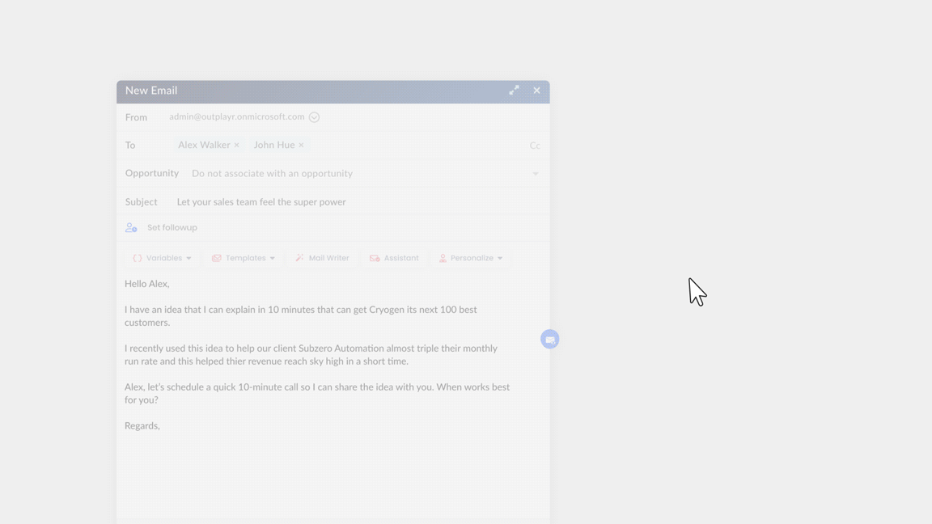Remove John Hue from recipients
932x524 pixels.
[301, 145]
